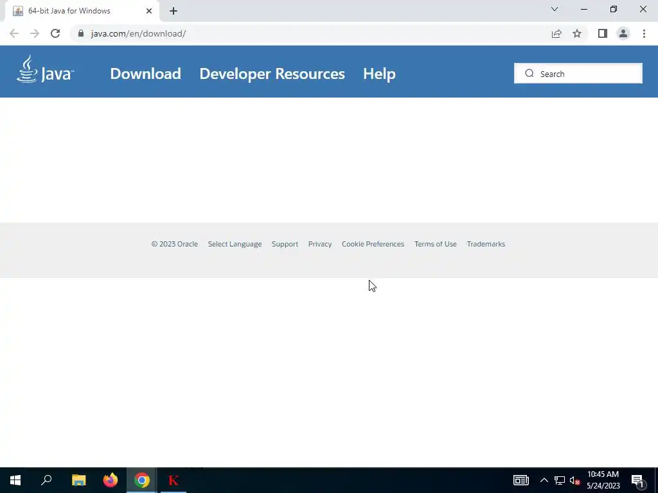Image resolution: width=658 pixels, height=493 pixels.
Task: Launch File Explorer from the taskbar
Action: pos(78,480)
